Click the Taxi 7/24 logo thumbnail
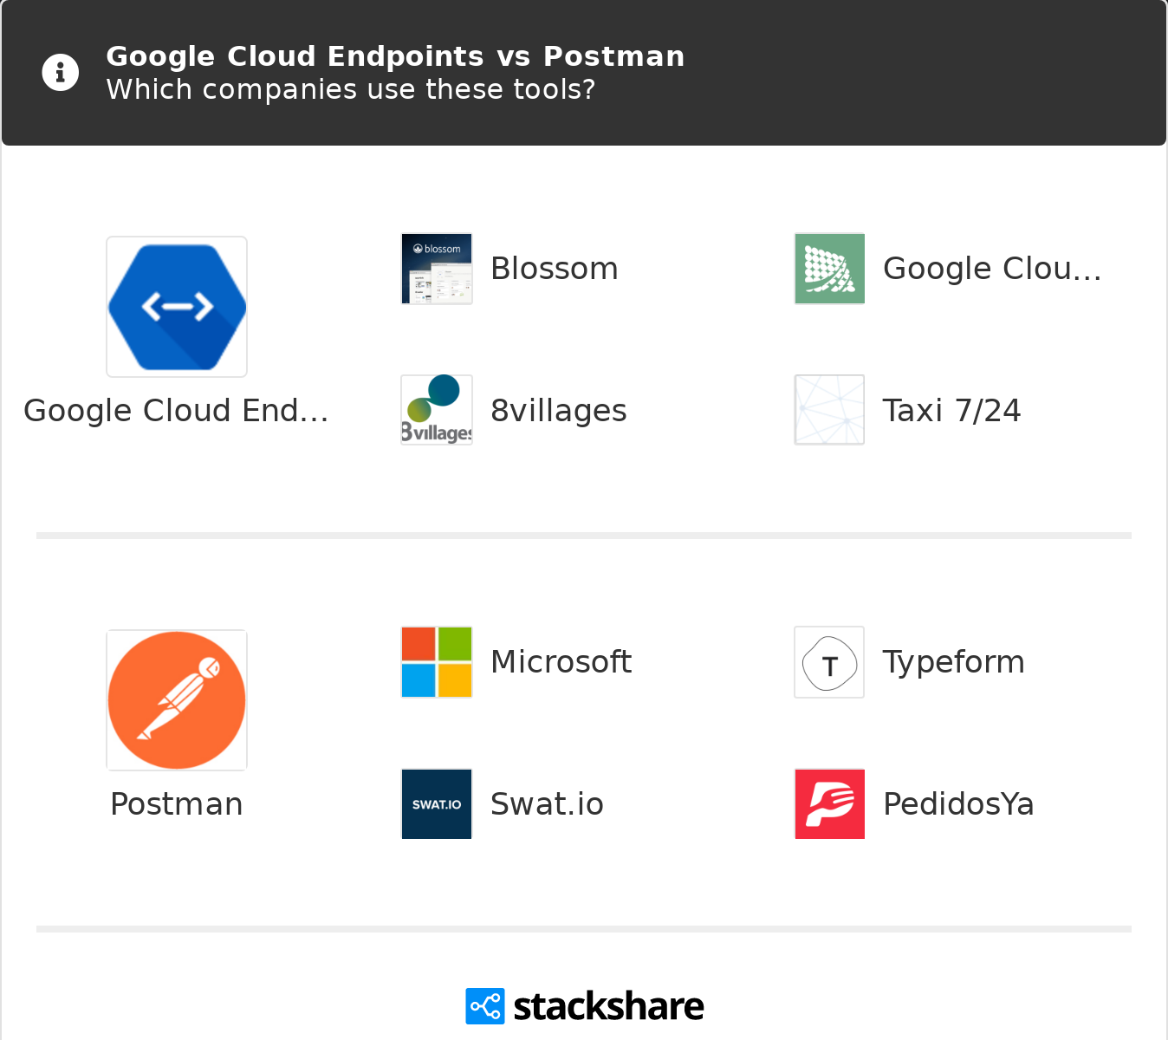 coord(829,410)
